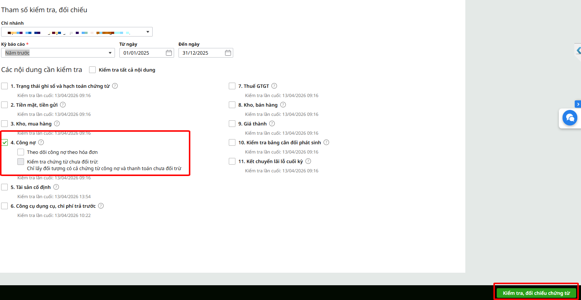Screen dimensions: 581x300
Task: Uncheck the 4. Công nợ checkbox
Action: (4, 142)
